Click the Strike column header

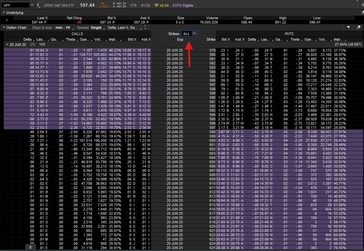pyautogui.click(x=211, y=39)
